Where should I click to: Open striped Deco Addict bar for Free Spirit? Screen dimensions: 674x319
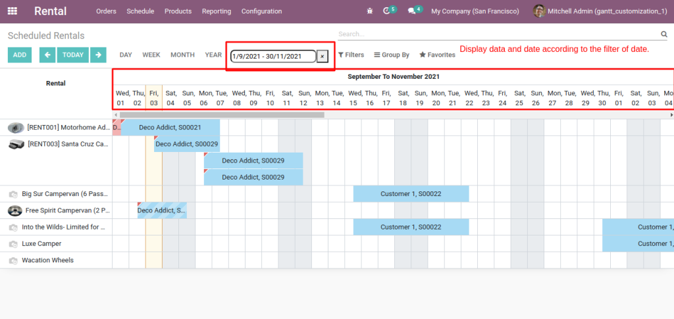pyautogui.click(x=162, y=210)
